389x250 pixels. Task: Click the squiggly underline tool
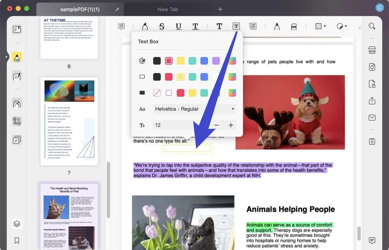tap(195, 26)
